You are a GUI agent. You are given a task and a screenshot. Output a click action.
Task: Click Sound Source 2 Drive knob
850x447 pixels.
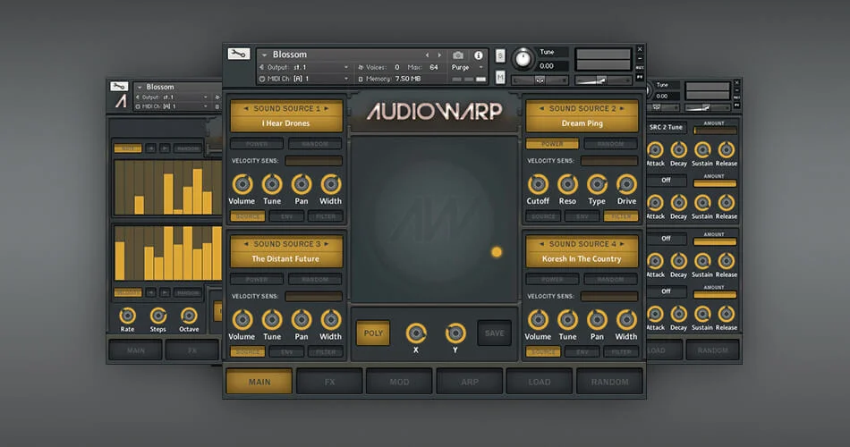click(626, 184)
